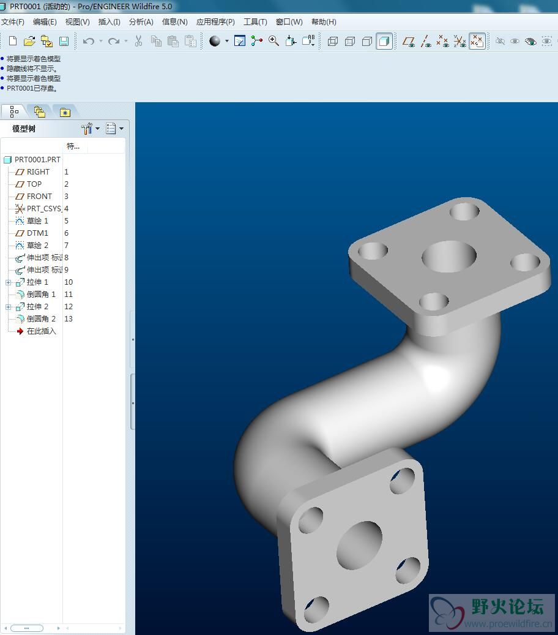This screenshot has height=635, width=558.
Task: Click the model tree horizontal scrollbar
Action: (27, 628)
